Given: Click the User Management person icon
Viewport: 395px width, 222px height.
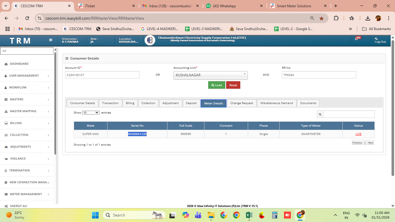Looking at the screenshot, I should pos(6,76).
